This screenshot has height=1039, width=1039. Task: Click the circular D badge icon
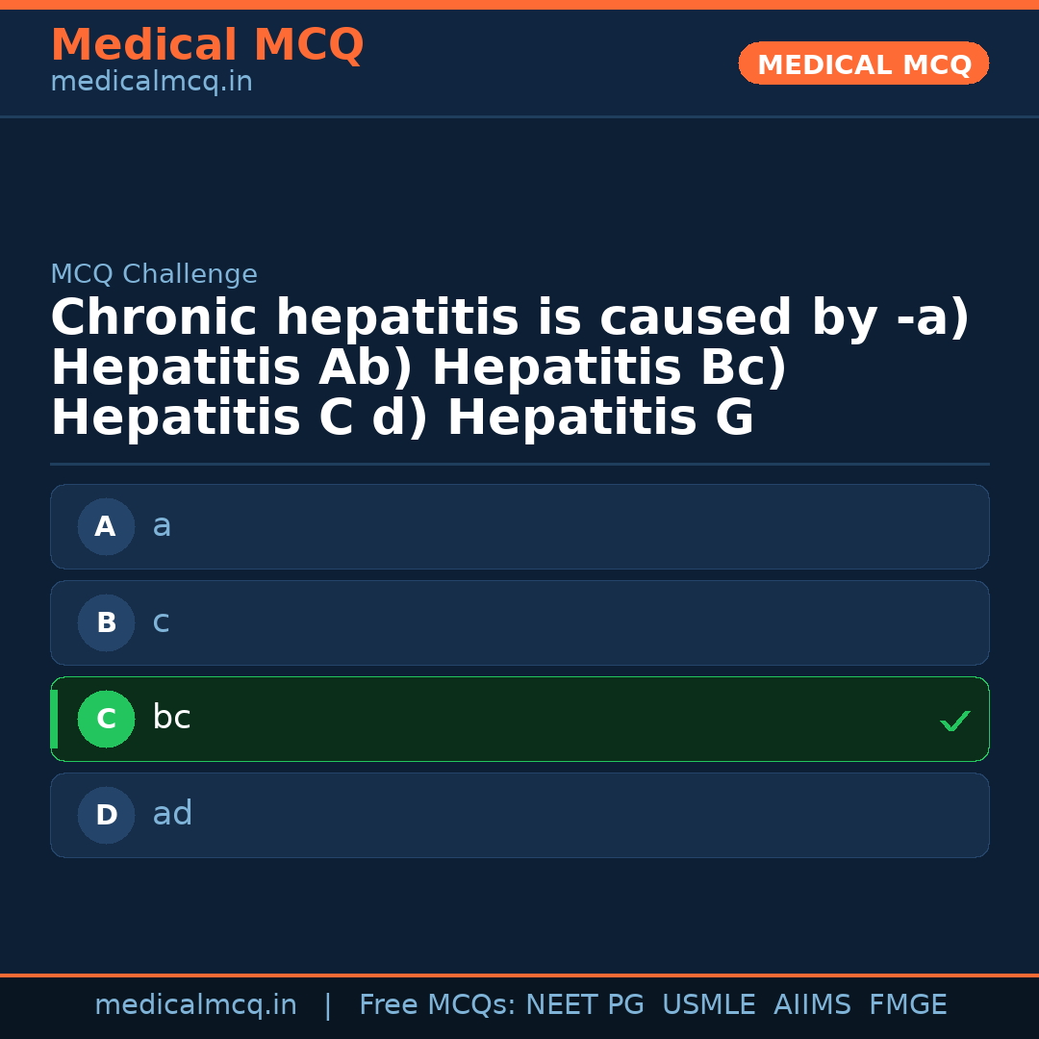(106, 815)
